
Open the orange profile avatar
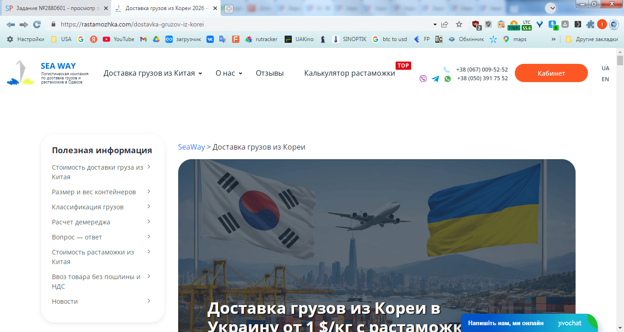pyautogui.click(x=602, y=24)
